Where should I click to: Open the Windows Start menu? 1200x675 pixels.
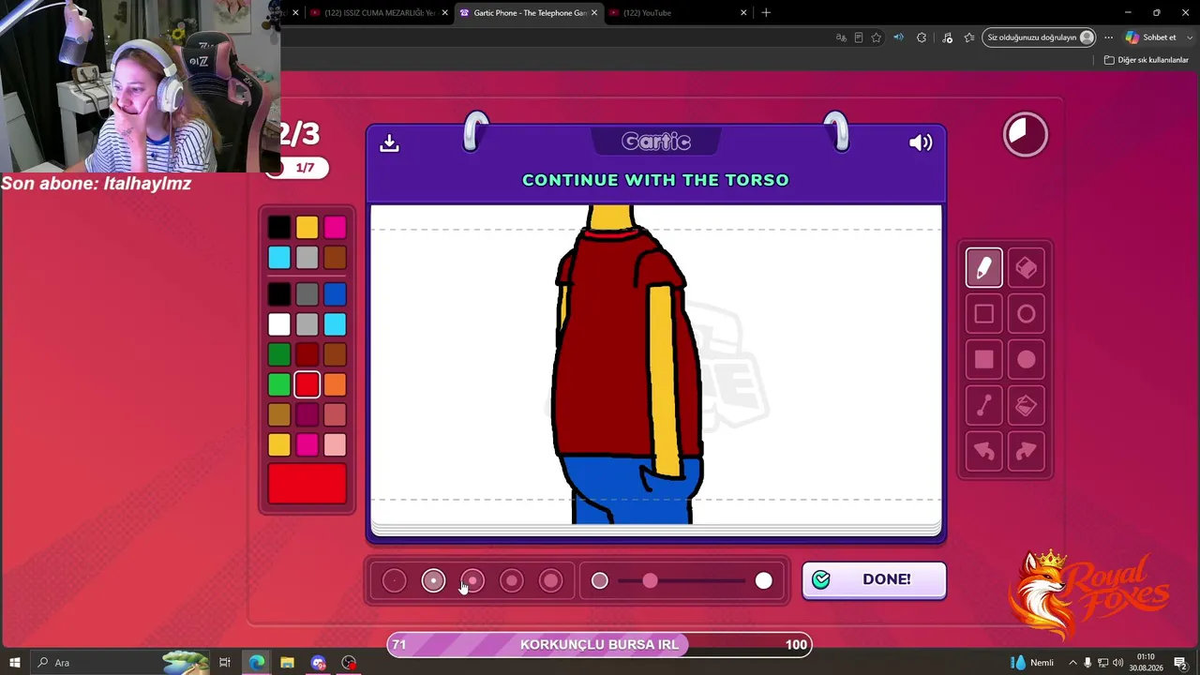(x=16, y=663)
